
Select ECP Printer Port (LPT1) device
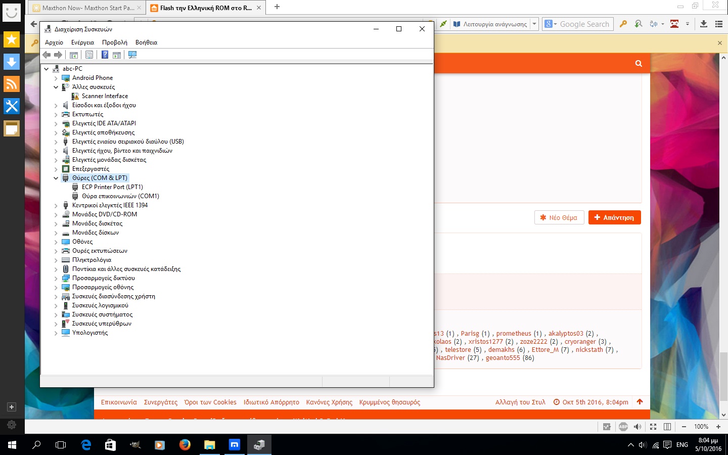[x=112, y=187]
